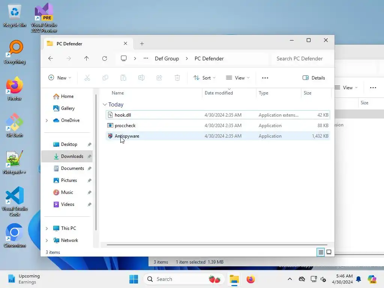Open Gallery in navigation pane
This screenshot has height=288, width=384.
(64, 108)
